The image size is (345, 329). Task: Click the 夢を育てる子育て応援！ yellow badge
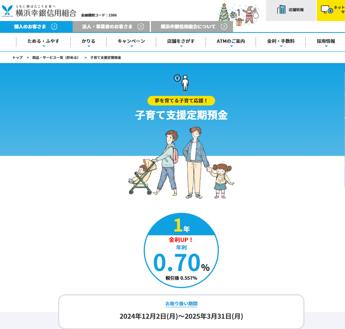click(x=181, y=100)
